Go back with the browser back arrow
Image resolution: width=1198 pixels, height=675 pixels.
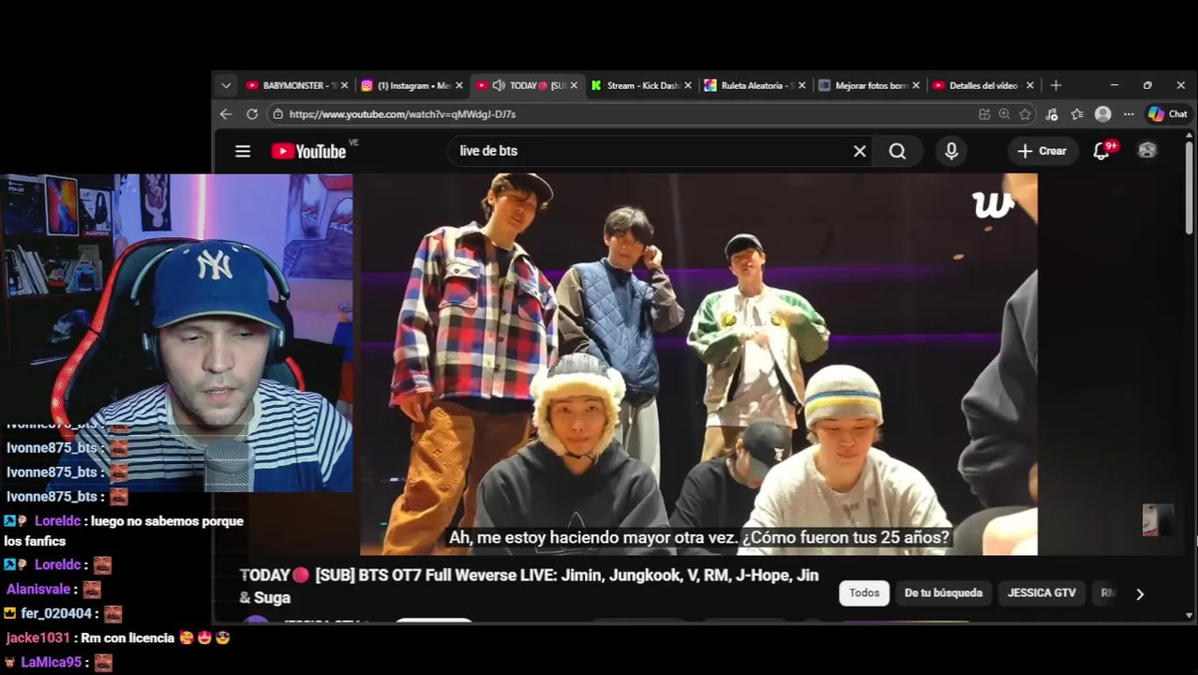tap(226, 113)
